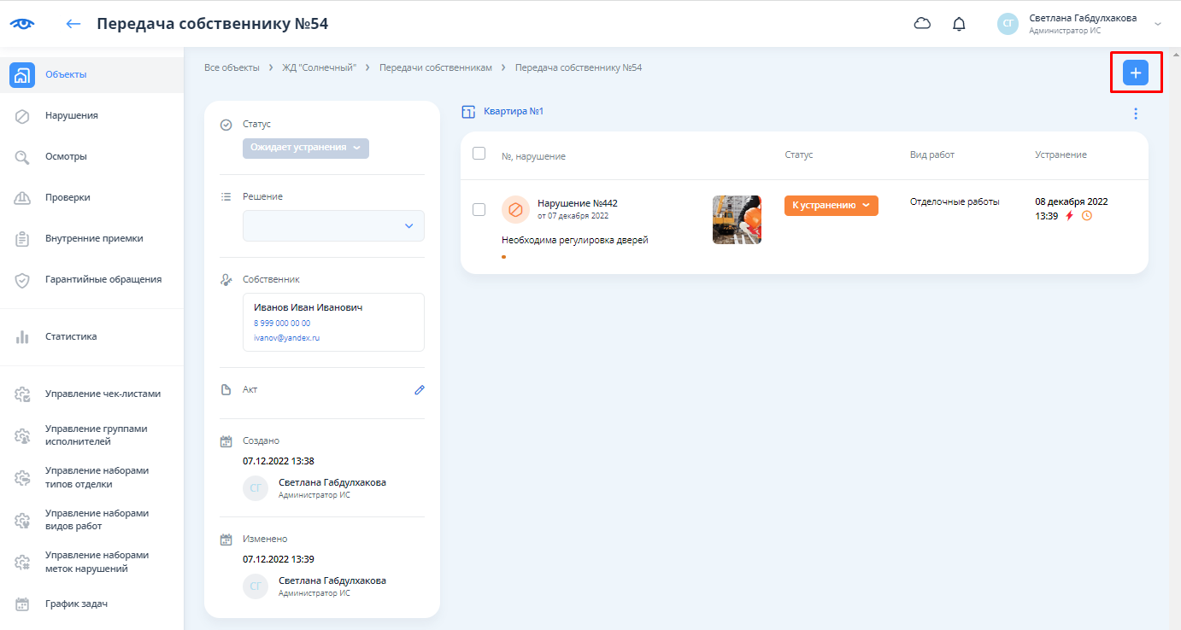Open Гарантийные обращения section
Screen dimensions: 1181x630
103,279
